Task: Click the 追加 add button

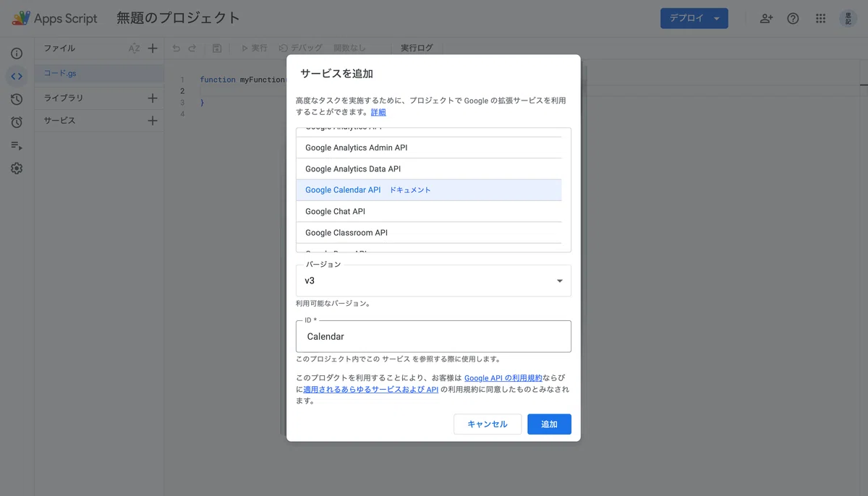Action: [549, 424]
